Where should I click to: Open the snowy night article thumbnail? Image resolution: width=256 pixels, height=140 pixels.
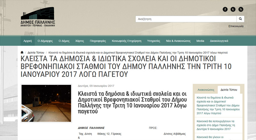[46, 103]
